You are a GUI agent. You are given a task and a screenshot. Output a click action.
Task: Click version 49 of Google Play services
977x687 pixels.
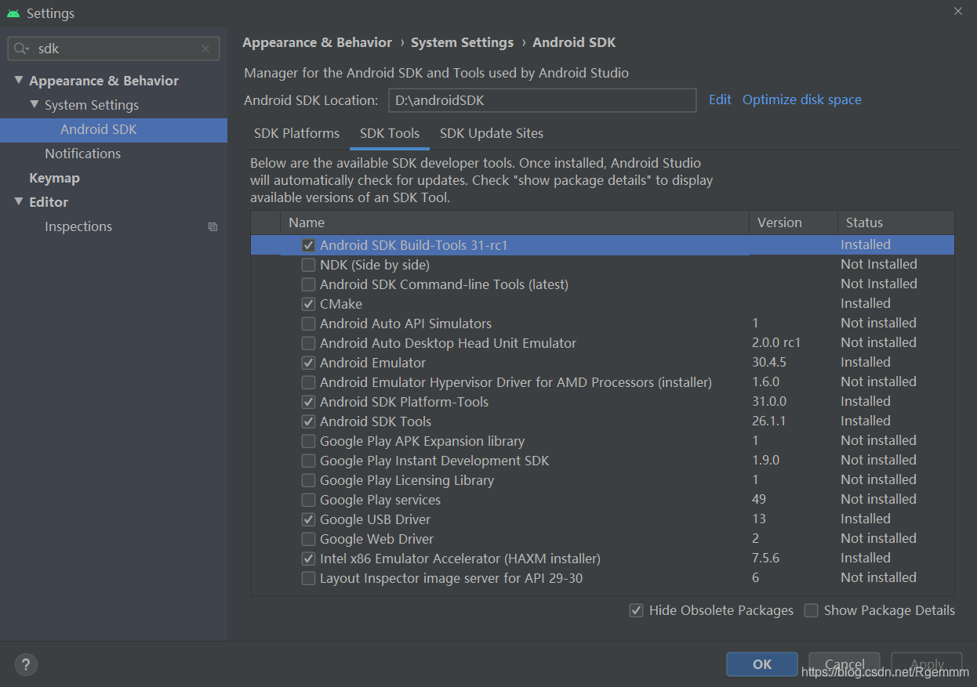coord(759,500)
